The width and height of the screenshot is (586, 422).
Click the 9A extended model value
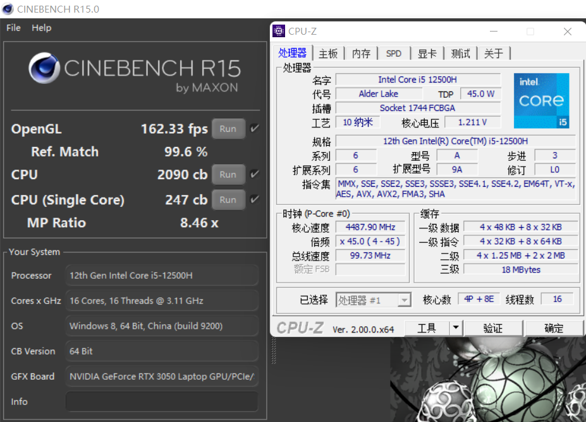click(x=457, y=170)
